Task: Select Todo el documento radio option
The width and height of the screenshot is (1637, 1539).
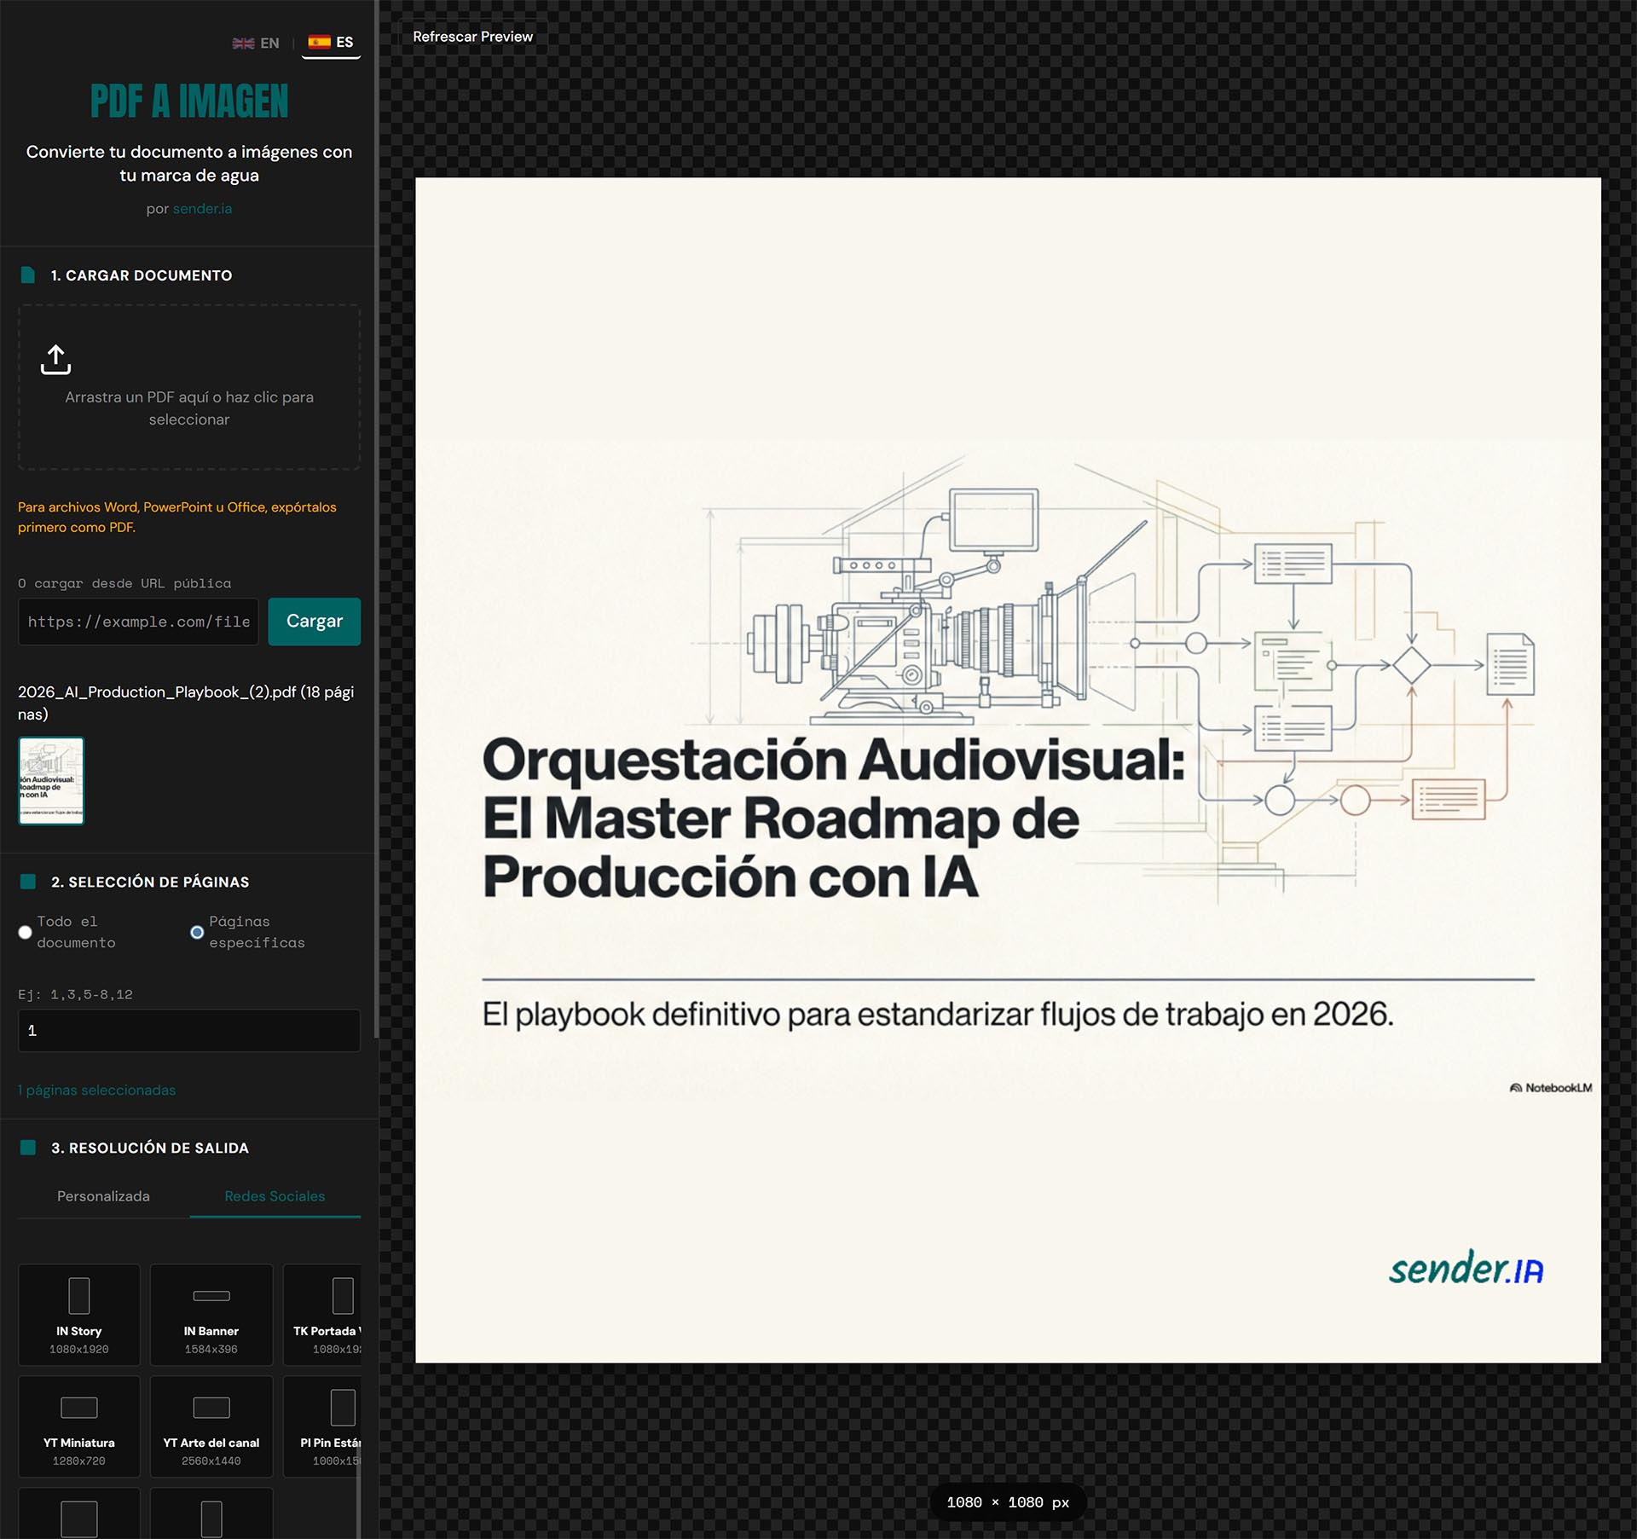Action: (x=26, y=932)
